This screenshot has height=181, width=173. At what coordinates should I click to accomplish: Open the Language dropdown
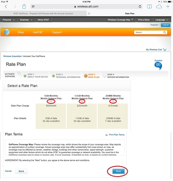click(162, 20)
